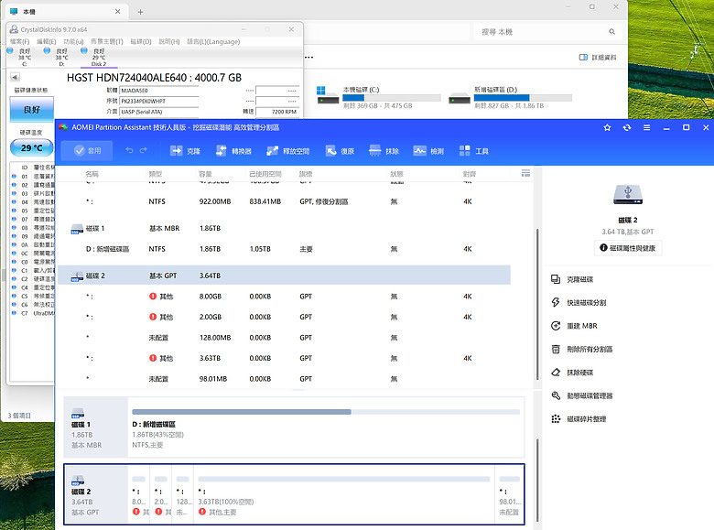Open the Free up space (釋放空間) tool
The width and height of the screenshot is (714, 530).
(x=287, y=151)
